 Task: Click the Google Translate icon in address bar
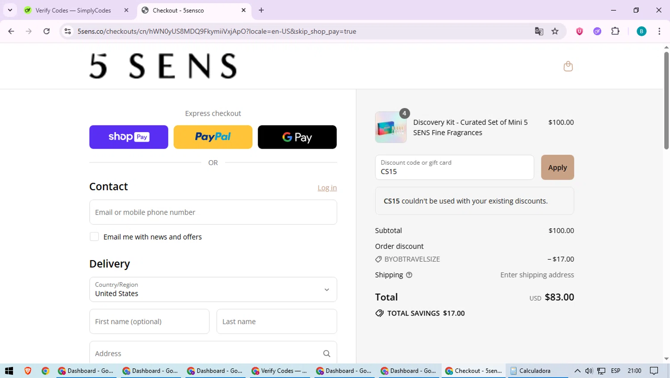[539, 31]
